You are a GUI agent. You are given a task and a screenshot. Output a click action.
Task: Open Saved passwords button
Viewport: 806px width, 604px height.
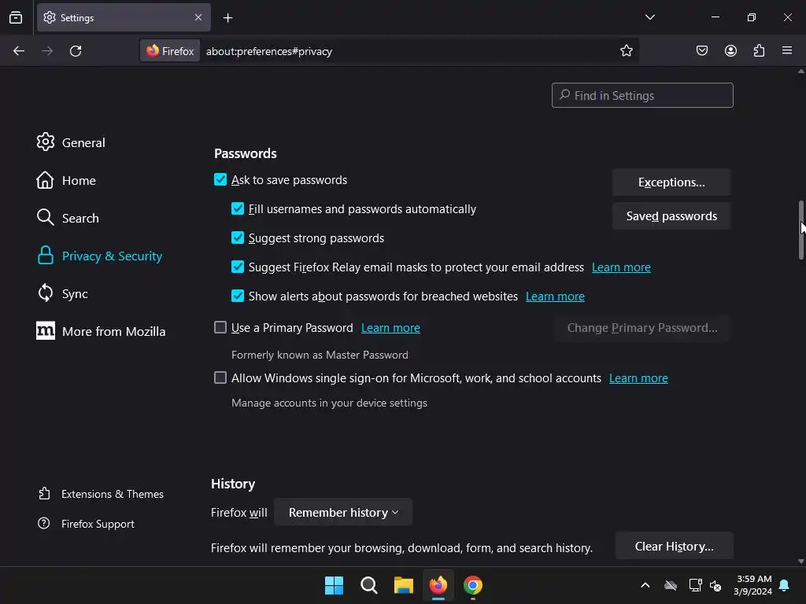[671, 216]
